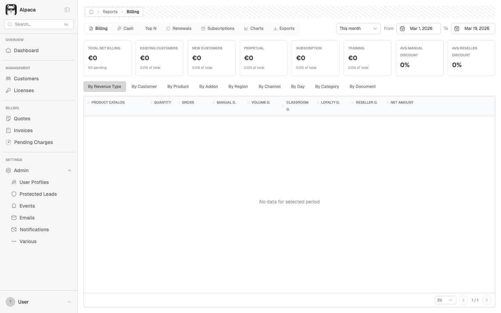Switch to the Subscriptions tab
The width and height of the screenshot is (501, 313).
click(218, 29)
